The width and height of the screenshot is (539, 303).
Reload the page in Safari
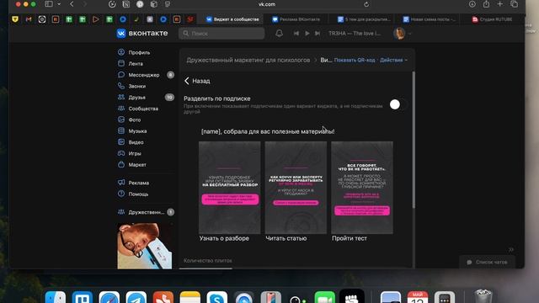(366, 4)
